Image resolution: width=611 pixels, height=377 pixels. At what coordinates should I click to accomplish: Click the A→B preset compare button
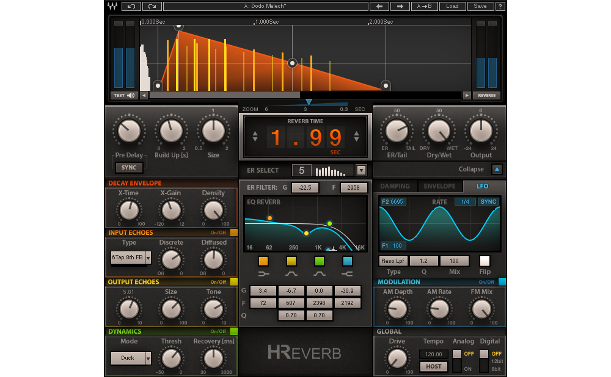tap(423, 6)
